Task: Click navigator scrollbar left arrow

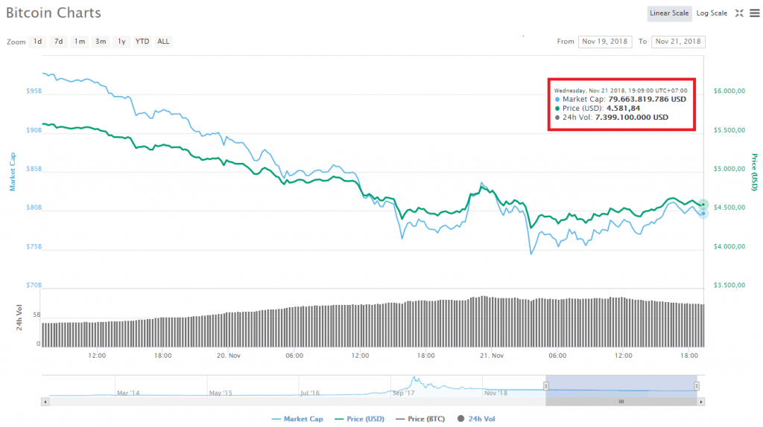Action: click(x=45, y=402)
